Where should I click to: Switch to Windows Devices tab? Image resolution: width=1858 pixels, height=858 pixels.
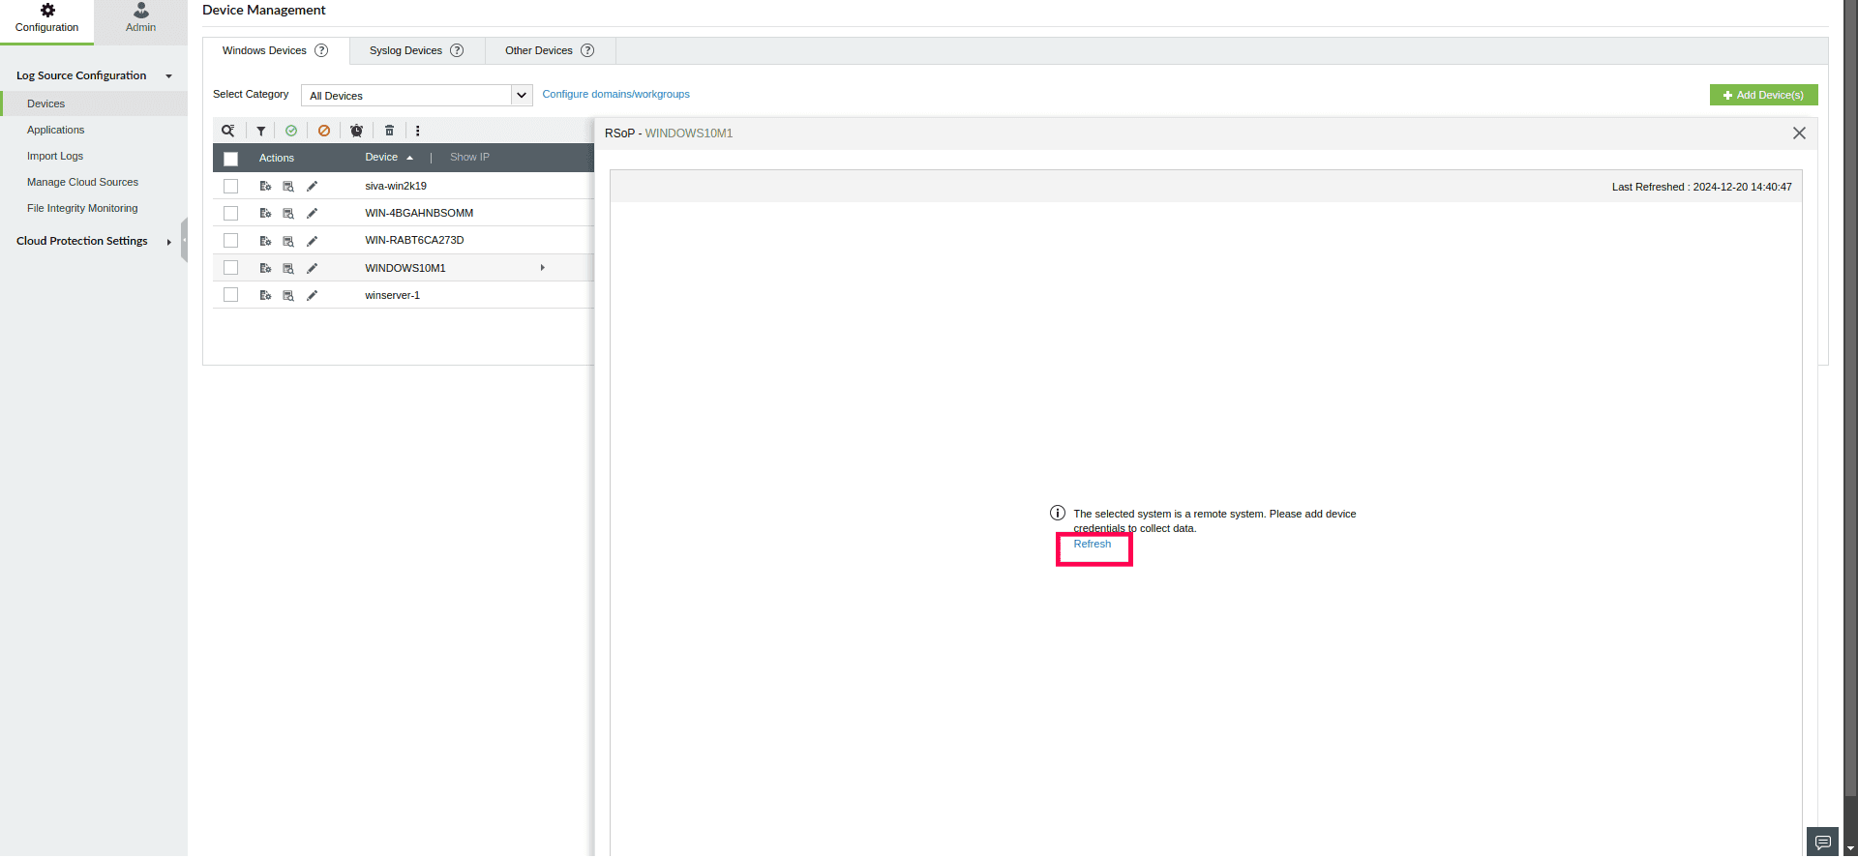coord(276,50)
